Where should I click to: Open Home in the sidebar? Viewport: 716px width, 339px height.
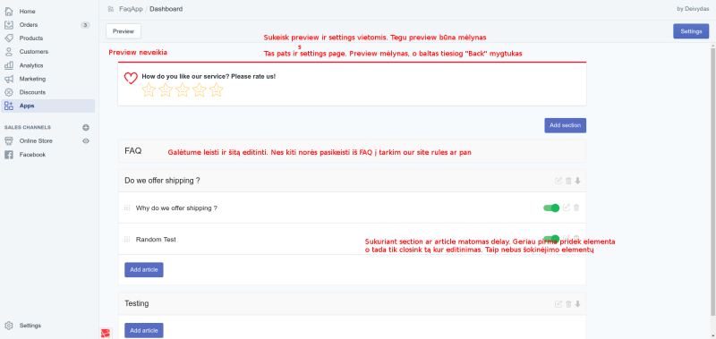pyautogui.click(x=27, y=11)
